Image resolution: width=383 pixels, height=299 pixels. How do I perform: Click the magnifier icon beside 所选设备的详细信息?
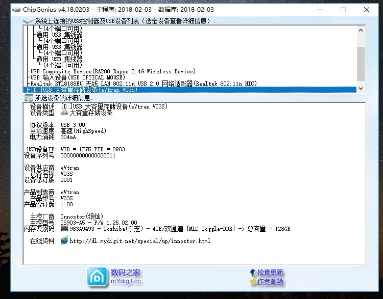point(29,98)
